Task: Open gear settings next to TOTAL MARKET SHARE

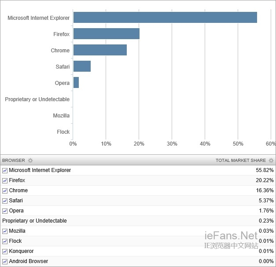Action: (271, 161)
